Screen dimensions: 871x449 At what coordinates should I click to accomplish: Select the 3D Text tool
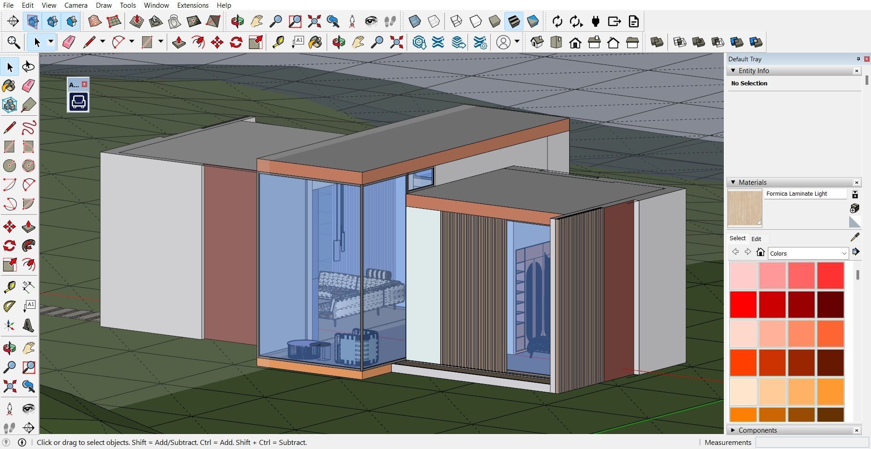[28, 326]
